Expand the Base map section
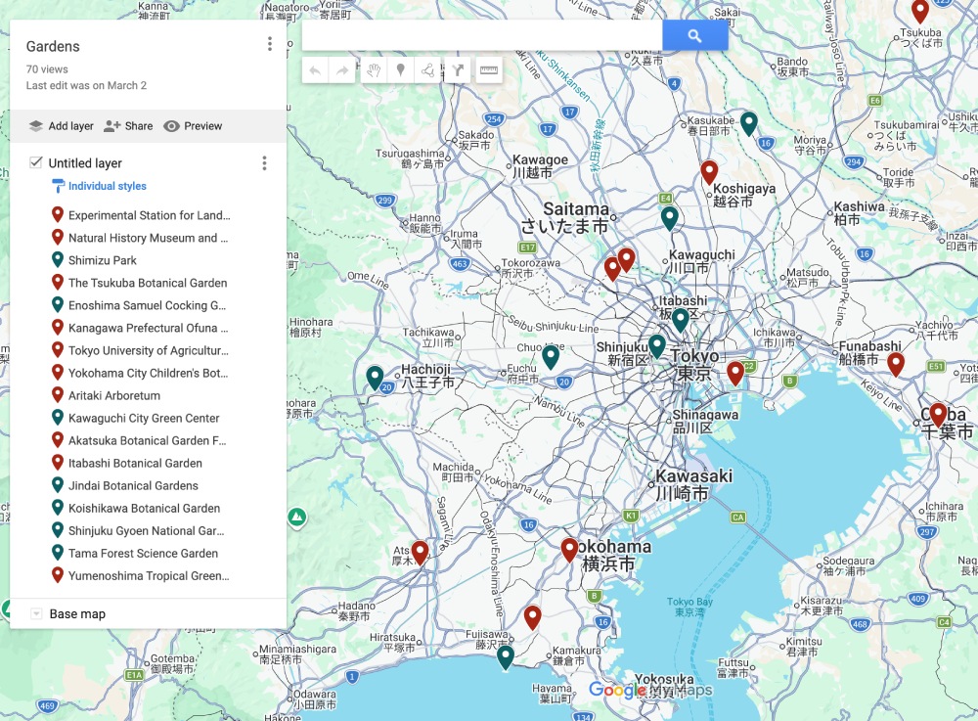Image resolution: width=978 pixels, height=721 pixels. click(x=37, y=614)
